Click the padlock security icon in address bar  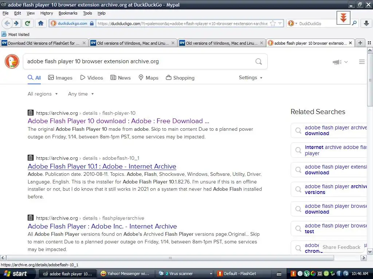coord(92,23)
